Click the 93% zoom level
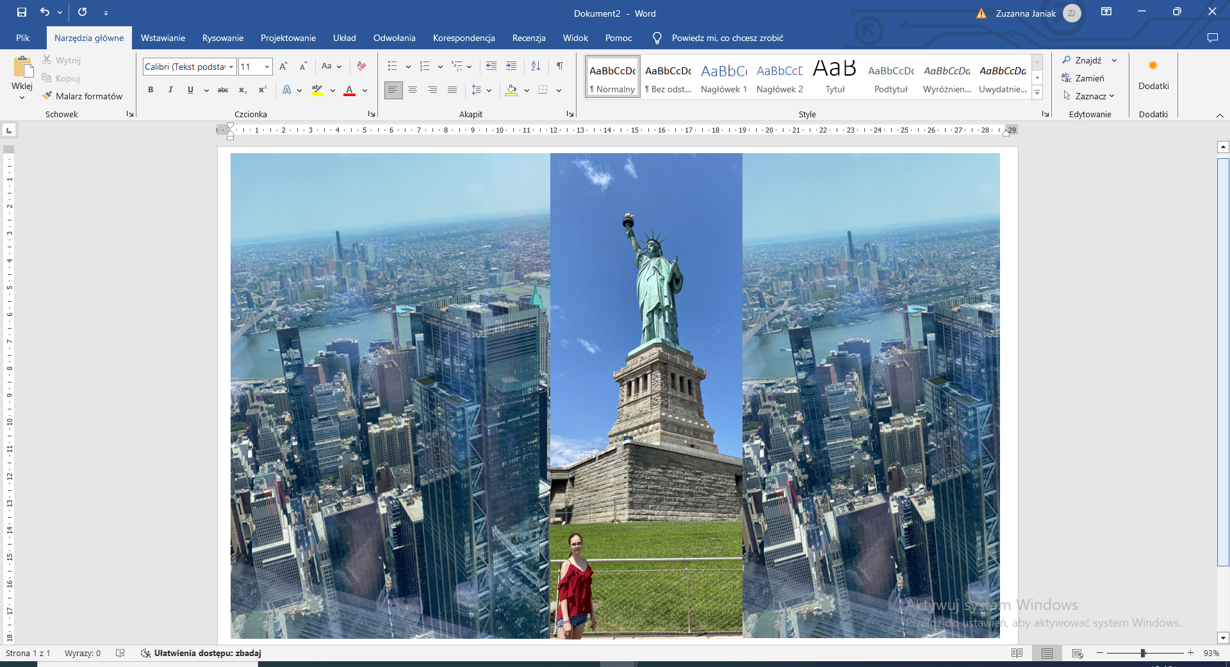Viewport: 1230px width, 667px height. (1211, 654)
